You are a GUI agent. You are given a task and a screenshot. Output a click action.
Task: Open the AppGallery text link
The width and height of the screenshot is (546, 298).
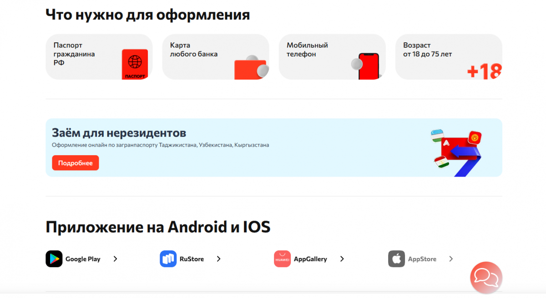click(x=310, y=259)
